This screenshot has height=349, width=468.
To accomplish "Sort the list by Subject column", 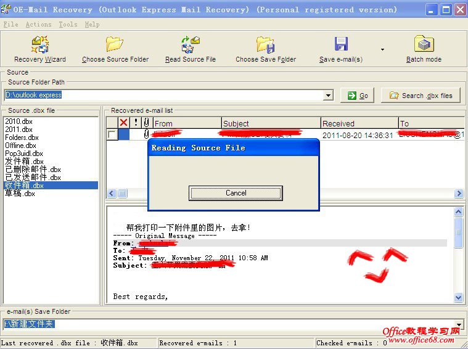I will coord(271,123).
